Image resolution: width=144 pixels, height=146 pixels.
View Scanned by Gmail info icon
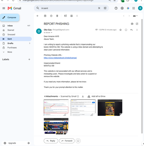click(x=78, y=96)
